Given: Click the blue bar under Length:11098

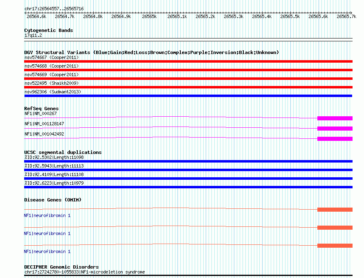Looking at the screenshot, I should 188,161.
